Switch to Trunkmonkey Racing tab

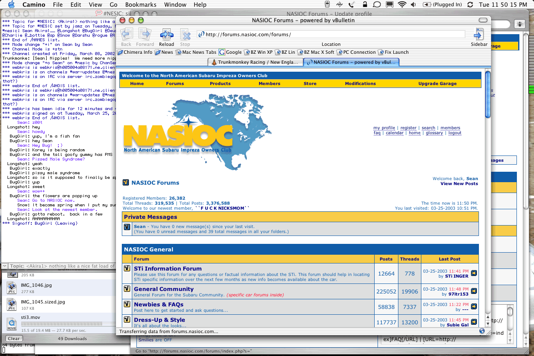click(255, 62)
